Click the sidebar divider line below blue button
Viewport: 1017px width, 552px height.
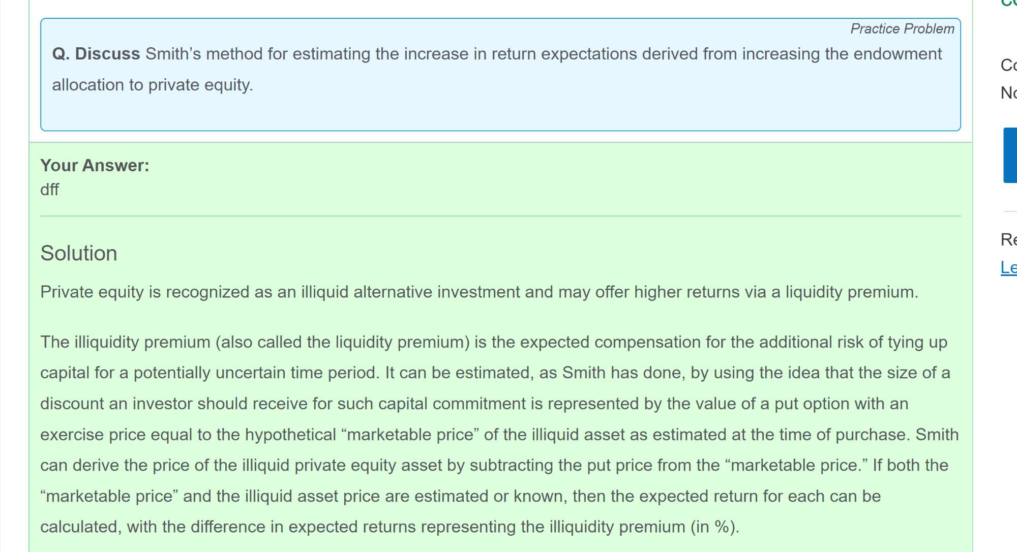pyautogui.click(x=1010, y=211)
